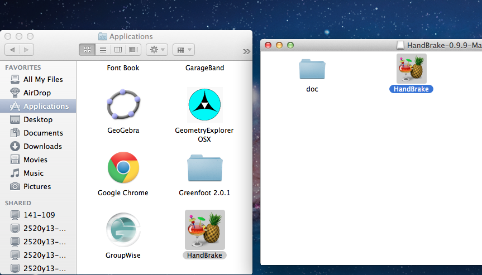Click the doc folder name label
This screenshot has height=275, width=482.
[x=312, y=89]
